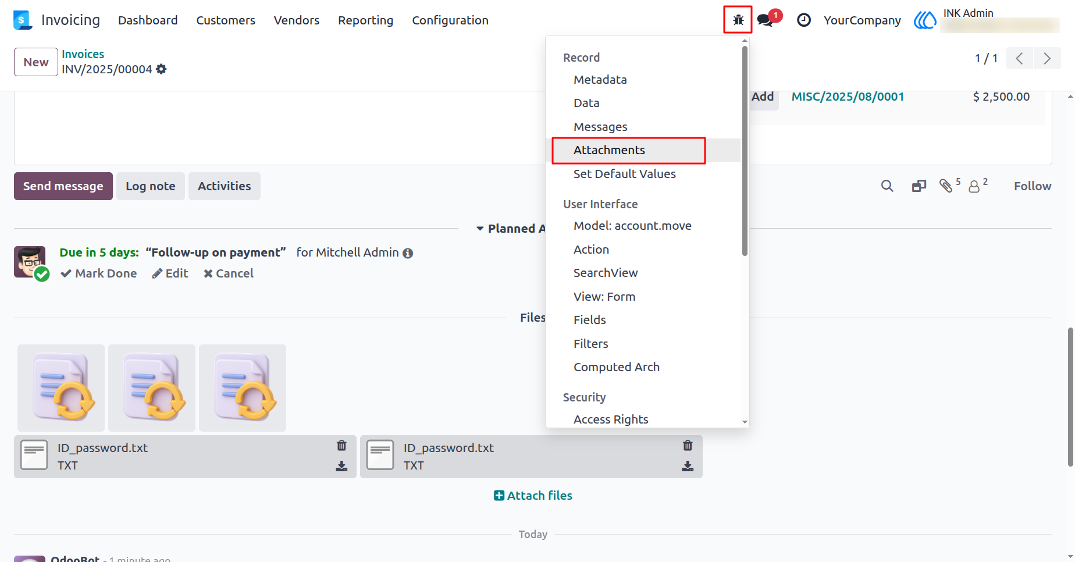Open the Dashboard menu
Image resolution: width=1075 pixels, height=562 pixels.
148,20
